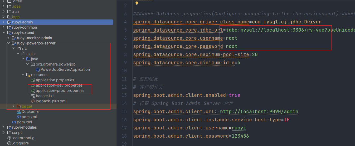Click maximum-pool-size value 20
The image size is (355, 146).
click(255, 54)
